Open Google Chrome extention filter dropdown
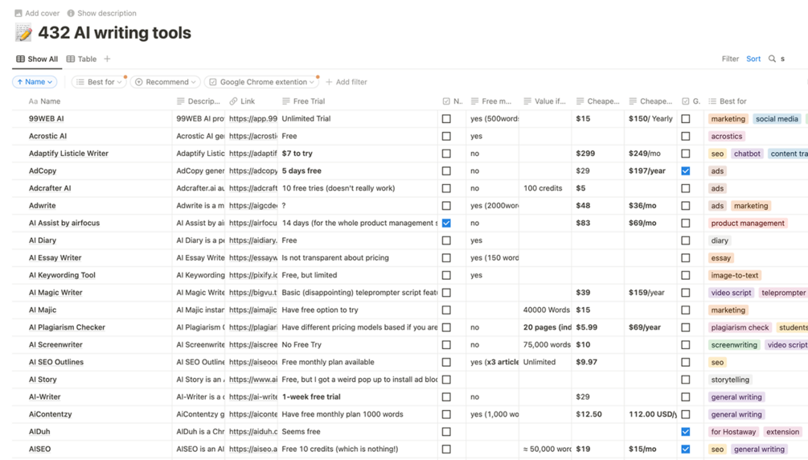The height and width of the screenshot is (460, 808). tap(261, 81)
